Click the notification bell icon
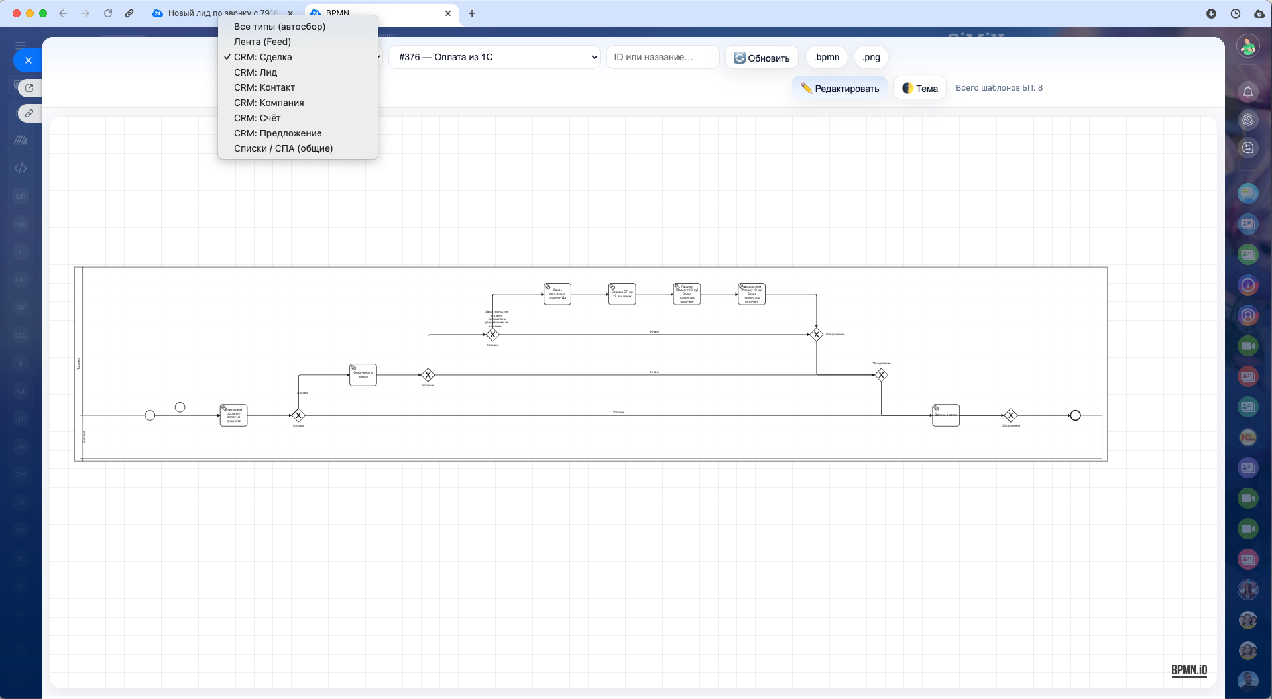This screenshot has width=1272, height=699. (x=1247, y=92)
